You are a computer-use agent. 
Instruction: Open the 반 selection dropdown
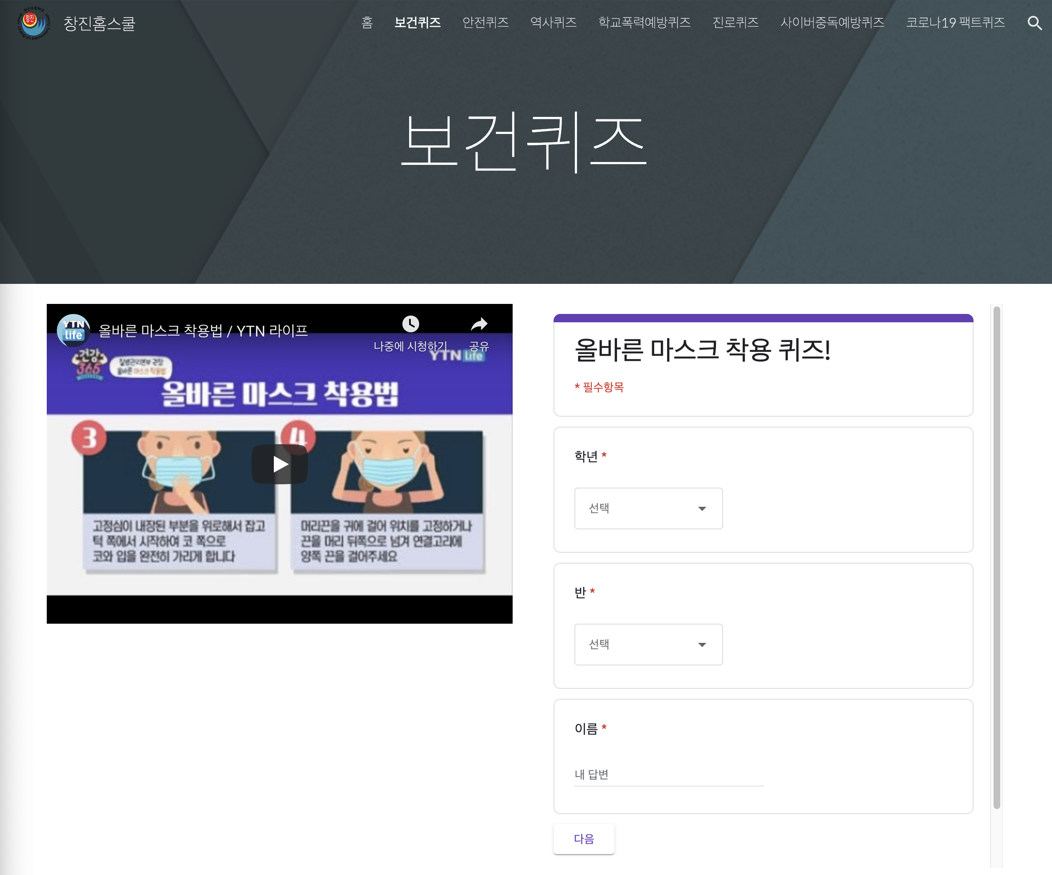click(648, 644)
